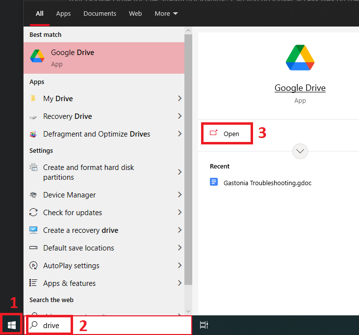
Task: Expand Apps & features arrow
Action: click(179, 283)
